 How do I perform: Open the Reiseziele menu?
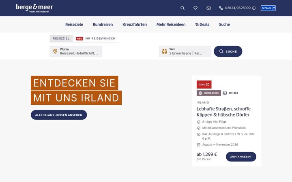(74, 25)
